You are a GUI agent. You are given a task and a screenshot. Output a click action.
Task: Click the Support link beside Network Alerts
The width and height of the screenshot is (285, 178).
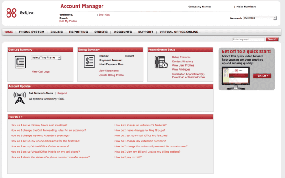62,93
